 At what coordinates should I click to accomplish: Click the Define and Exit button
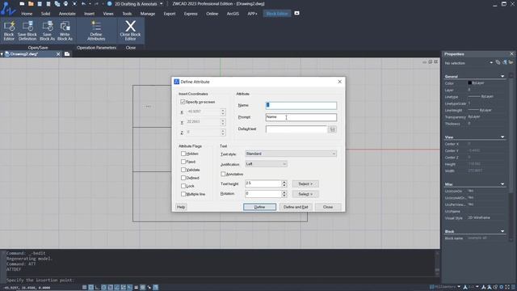coord(296,207)
